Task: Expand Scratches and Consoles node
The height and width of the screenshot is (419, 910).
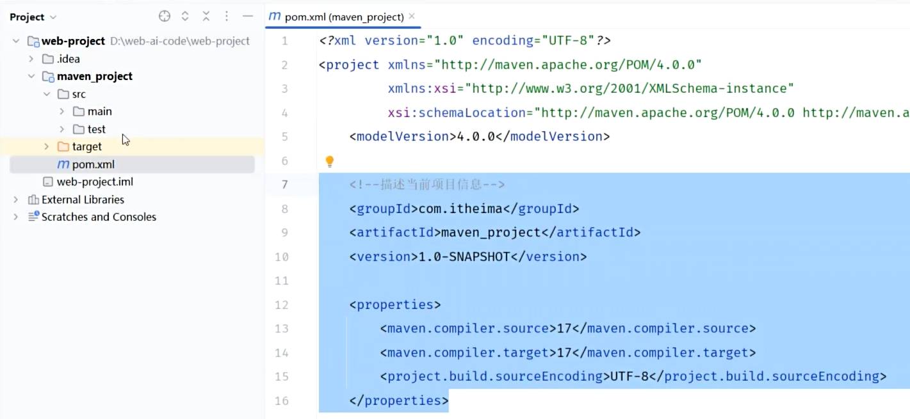Action: [x=15, y=217]
